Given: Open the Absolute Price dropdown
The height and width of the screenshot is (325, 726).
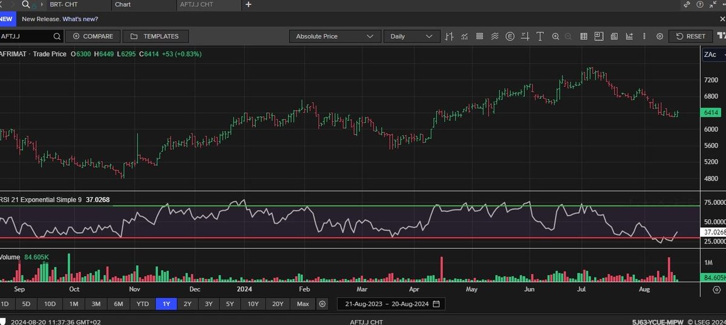Looking at the screenshot, I should tap(335, 36).
